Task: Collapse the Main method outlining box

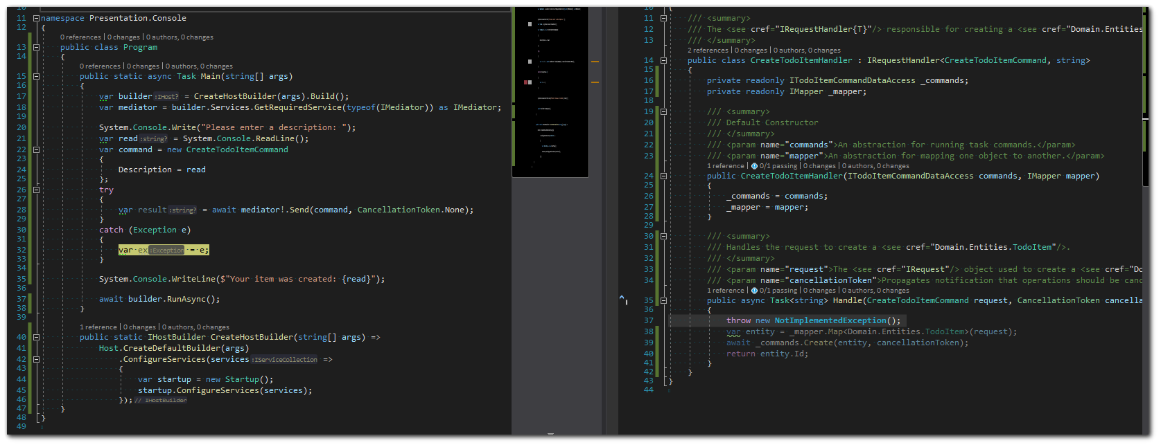Action: pyautogui.click(x=36, y=77)
